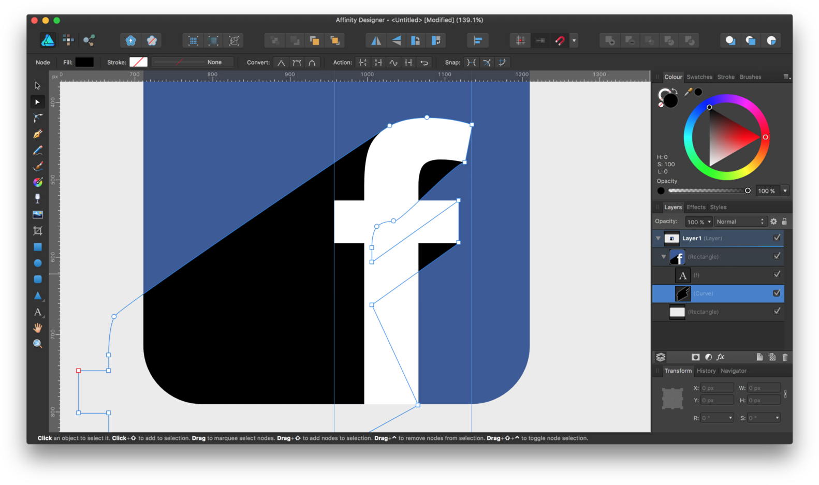Select the Artistic Text tool
The height and width of the screenshot is (485, 819).
[x=37, y=312]
